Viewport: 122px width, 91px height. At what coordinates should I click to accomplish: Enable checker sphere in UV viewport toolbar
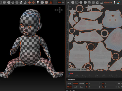coord(89,3)
